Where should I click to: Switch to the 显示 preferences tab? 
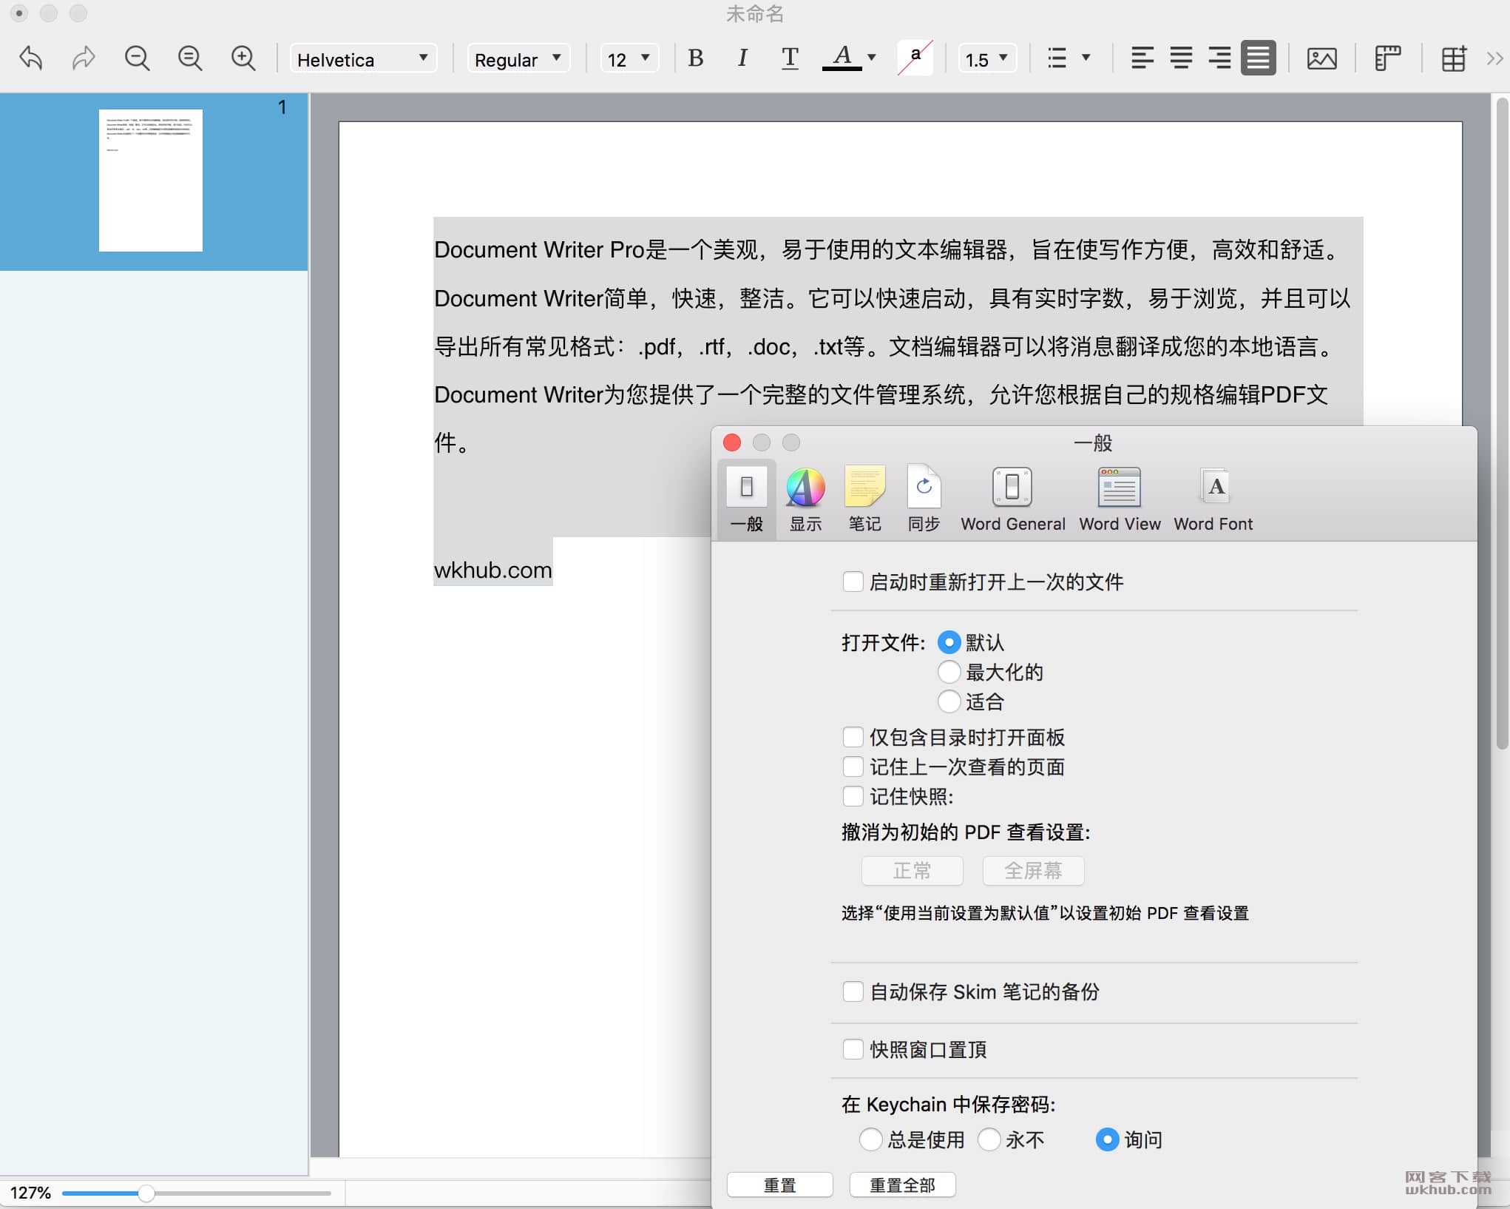tap(805, 500)
